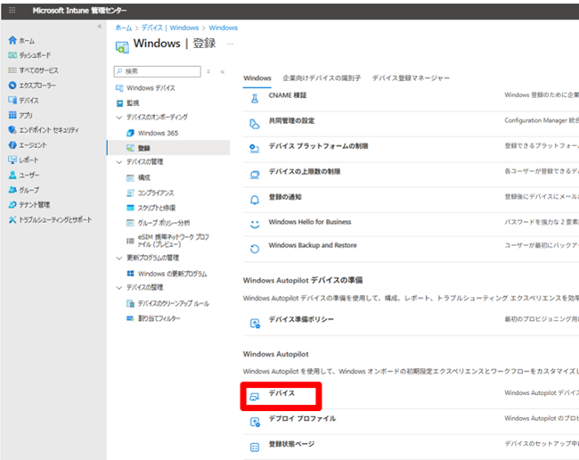Open the ダッシュボード icon in sidebar
The image size is (579, 460).
12,55
